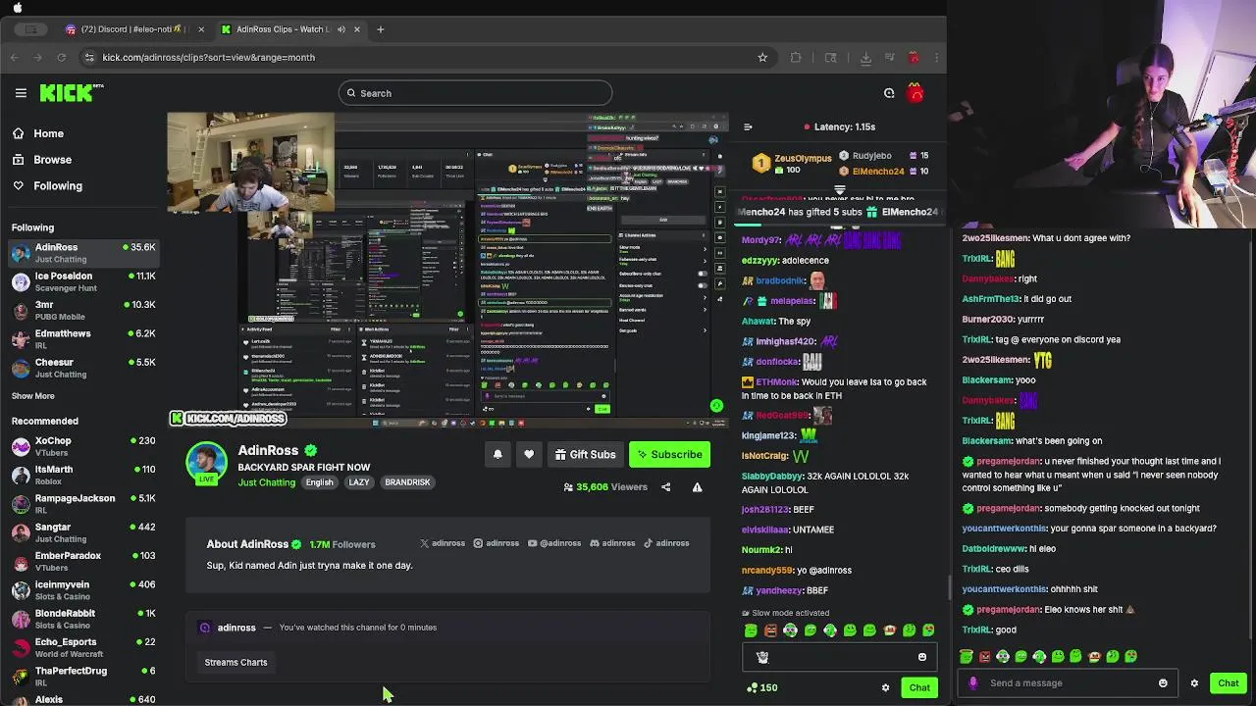The width and height of the screenshot is (1256, 706).
Task: Open adinross TikTok social link
Action: (666, 543)
